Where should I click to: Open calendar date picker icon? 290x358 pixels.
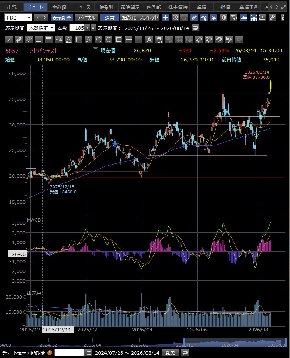click(89, 352)
